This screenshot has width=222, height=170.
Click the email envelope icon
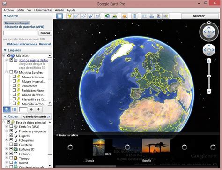pyautogui.click(x=145, y=16)
